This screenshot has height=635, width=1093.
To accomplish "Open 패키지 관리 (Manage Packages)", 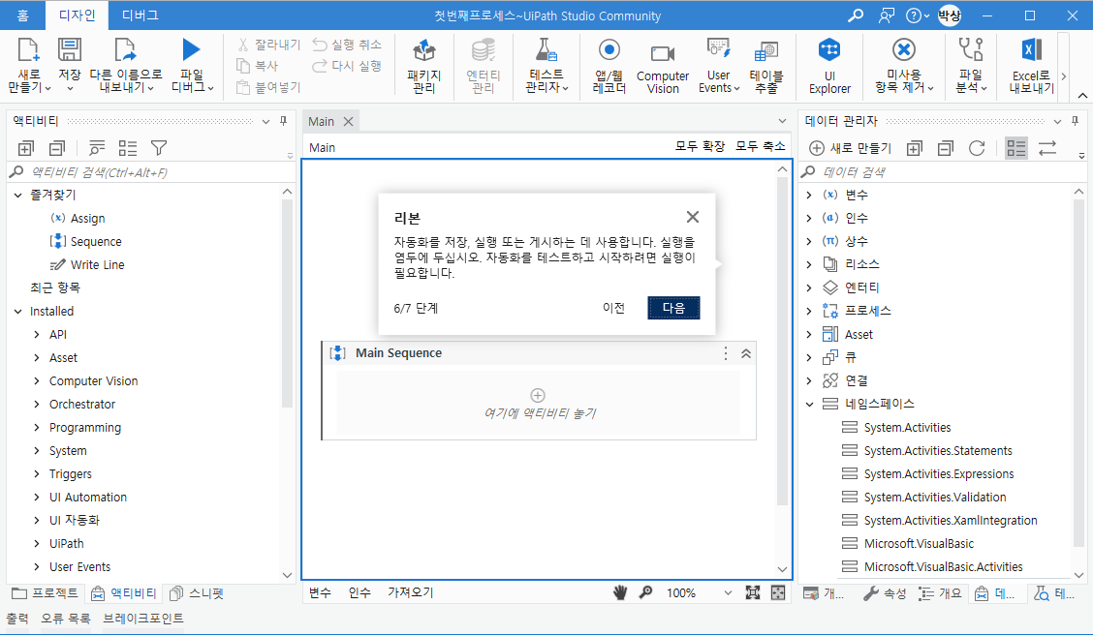I will [x=423, y=51].
